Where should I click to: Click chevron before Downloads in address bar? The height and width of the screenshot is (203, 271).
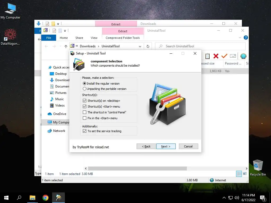coord(77,46)
